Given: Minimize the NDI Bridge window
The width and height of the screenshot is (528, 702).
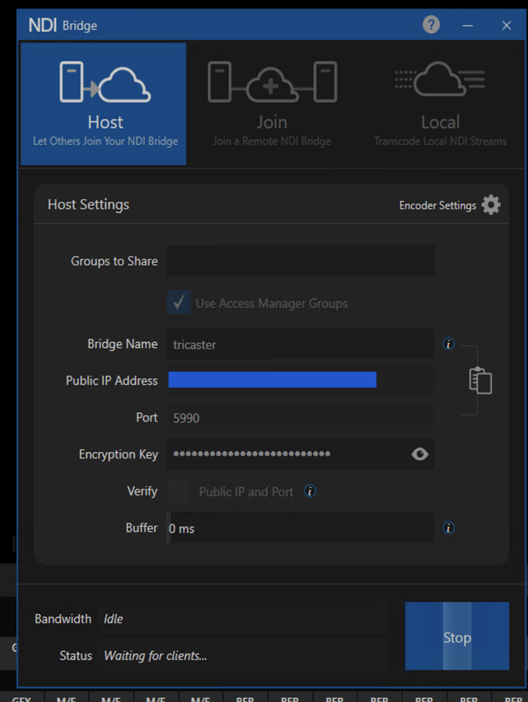Looking at the screenshot, I should pyautogui.click(x=468, y=25).
